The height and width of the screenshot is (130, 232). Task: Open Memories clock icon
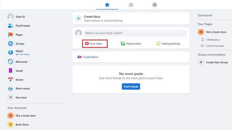pos(11,62)
